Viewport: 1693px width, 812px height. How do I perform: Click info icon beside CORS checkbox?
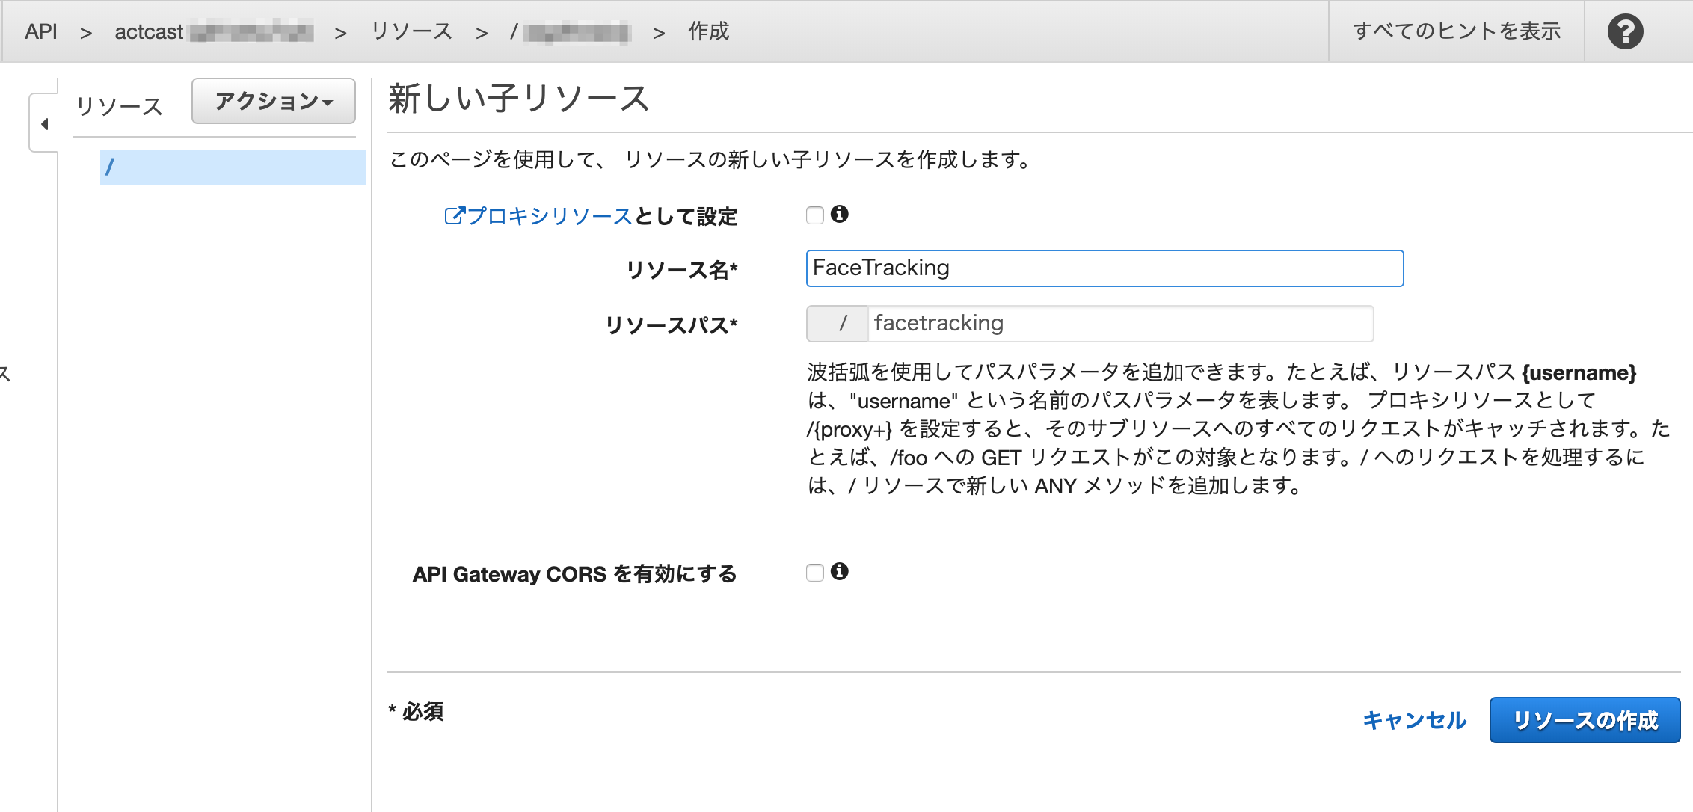[840, 572]
